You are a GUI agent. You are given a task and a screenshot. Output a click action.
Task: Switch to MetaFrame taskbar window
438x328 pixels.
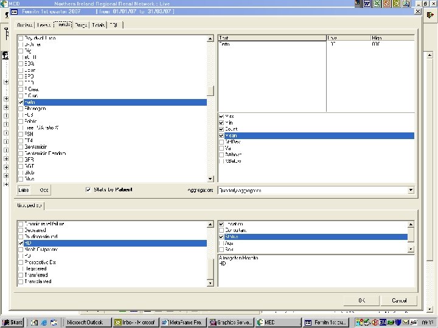183,323
